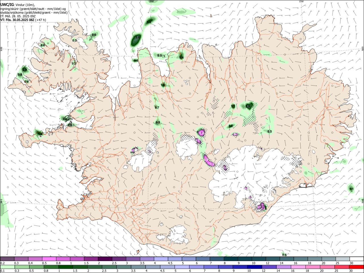364x273 pixels.
Task: Click the lightest green 0.1 swatch in lower legend
Action: tap(7, 267)
